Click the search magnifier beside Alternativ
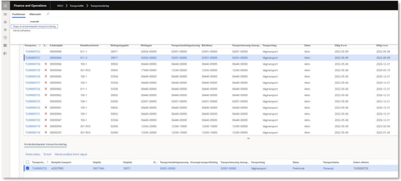Image resolution: width=401 pixels, height=181 pixels. coord(48,14)
